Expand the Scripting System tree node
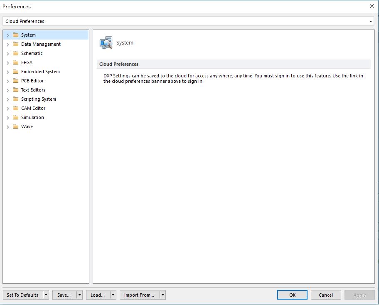 [x=8, y=99]
